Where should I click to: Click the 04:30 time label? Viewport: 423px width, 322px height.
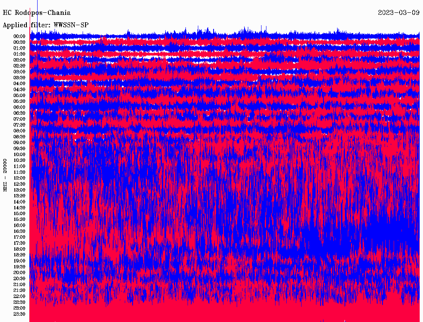pos(19,90)
